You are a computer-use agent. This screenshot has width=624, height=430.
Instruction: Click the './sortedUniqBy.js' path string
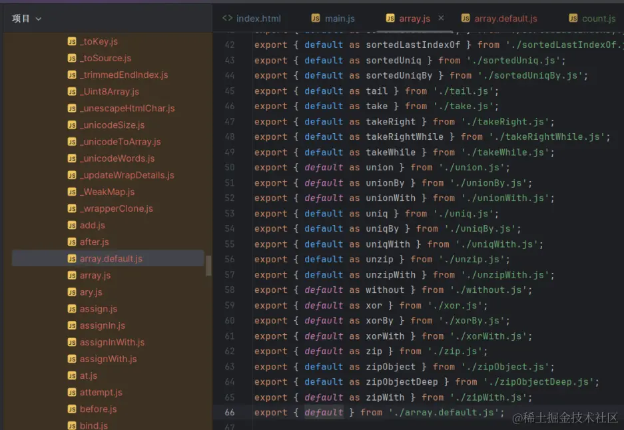pyautogui.click(x=529, y=76)
